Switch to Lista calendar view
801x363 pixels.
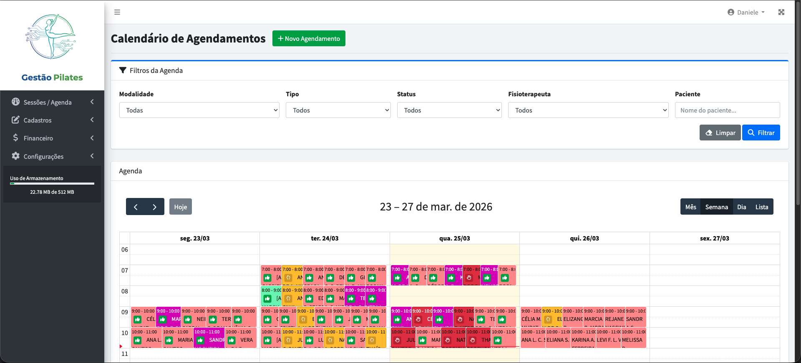(x=761, y=207)
